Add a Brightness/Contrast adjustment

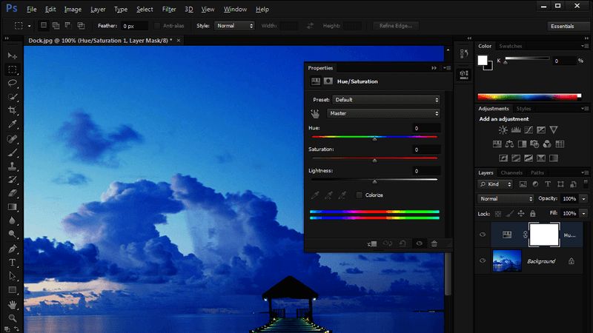[503, 130]
